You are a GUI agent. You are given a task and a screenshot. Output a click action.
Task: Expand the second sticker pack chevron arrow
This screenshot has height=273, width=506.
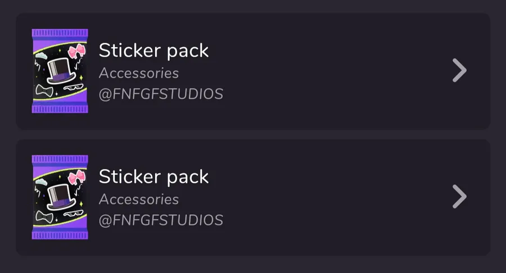click(459, 197)
